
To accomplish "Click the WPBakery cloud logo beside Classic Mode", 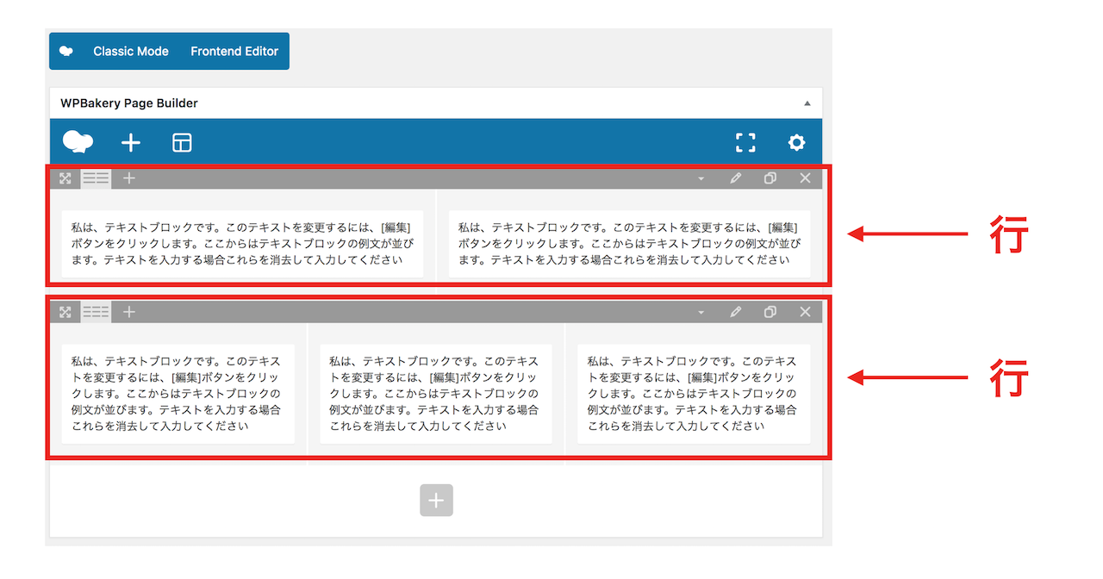I will 65,52.
